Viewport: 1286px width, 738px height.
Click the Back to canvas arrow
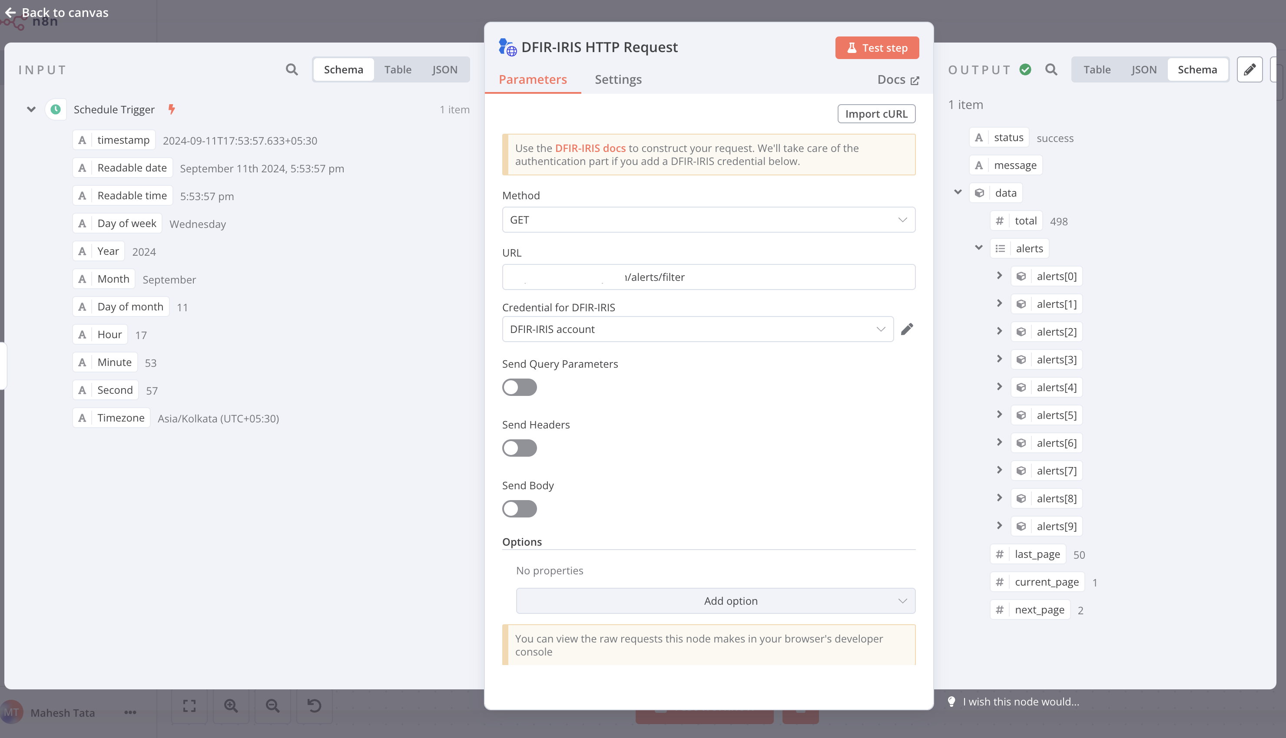11,12
